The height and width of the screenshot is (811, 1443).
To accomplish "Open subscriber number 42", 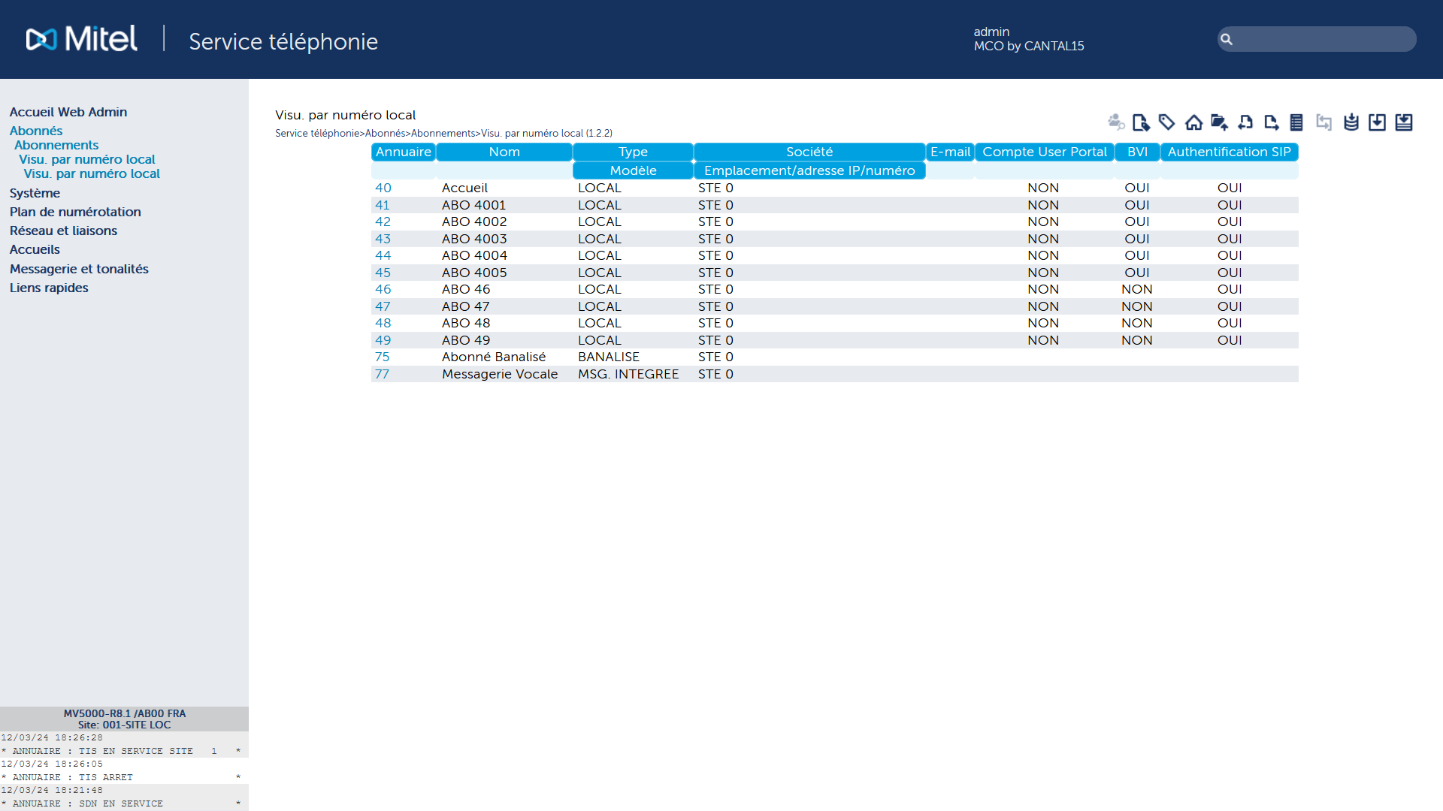I will tap(383, 222).
